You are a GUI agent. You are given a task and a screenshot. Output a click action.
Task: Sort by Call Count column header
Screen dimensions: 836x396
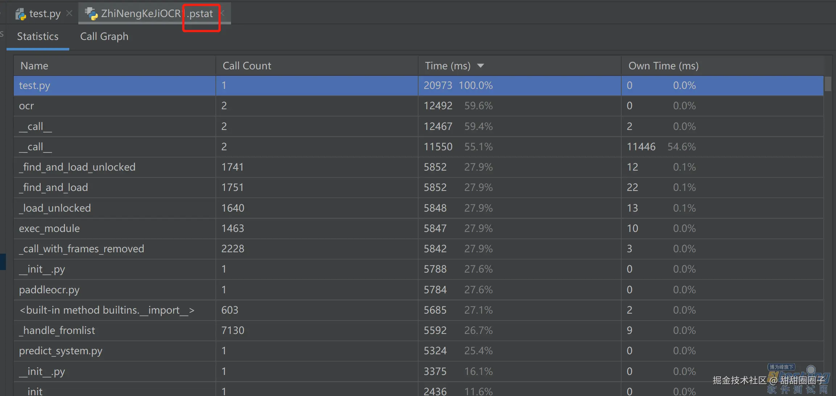point(247,66)
